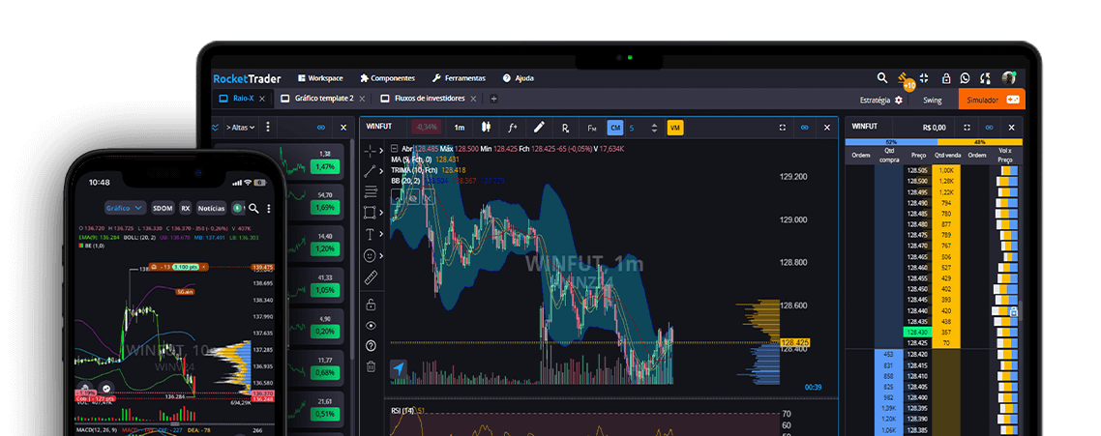This screenshot has height=436, width=1101.
Task: Click the collapse fullscreen arrows icon in the top bar
Action: click(x=924, y=78)
